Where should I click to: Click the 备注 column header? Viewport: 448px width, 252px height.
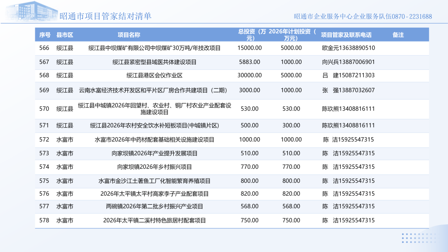398,35
